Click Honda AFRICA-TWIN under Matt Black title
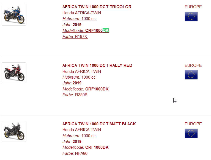211x160 pixels. [x=82, y=130]
